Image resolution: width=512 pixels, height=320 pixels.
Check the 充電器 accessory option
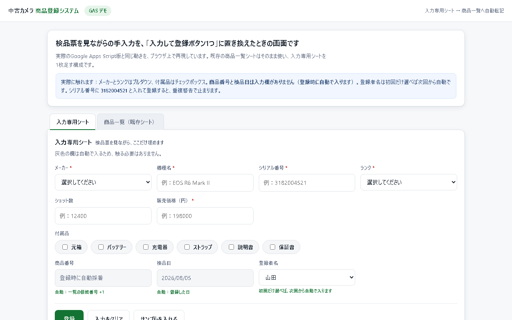click(x=146, y=247)
